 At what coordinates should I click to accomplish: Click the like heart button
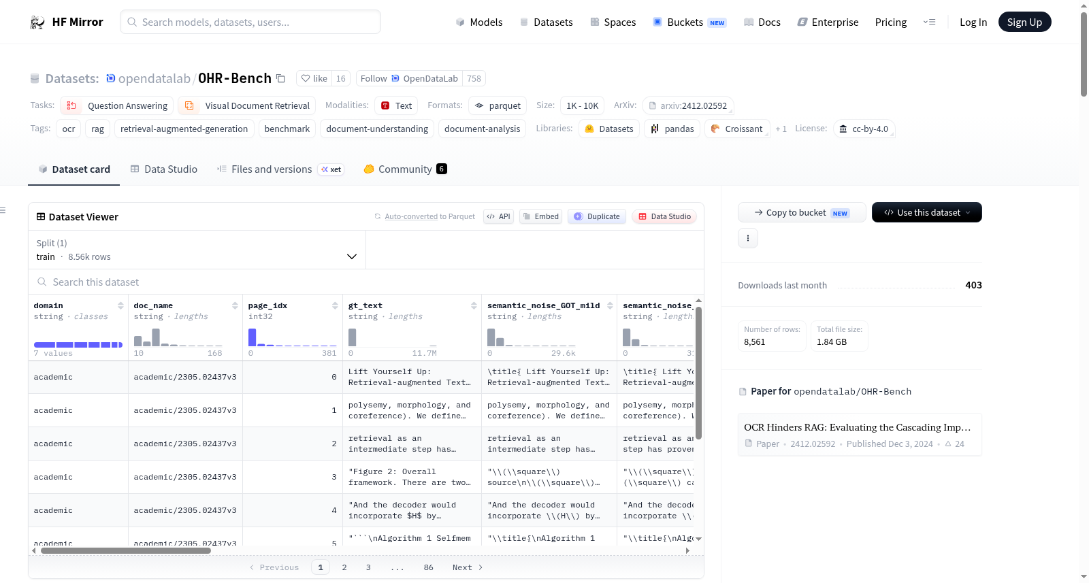314,78
